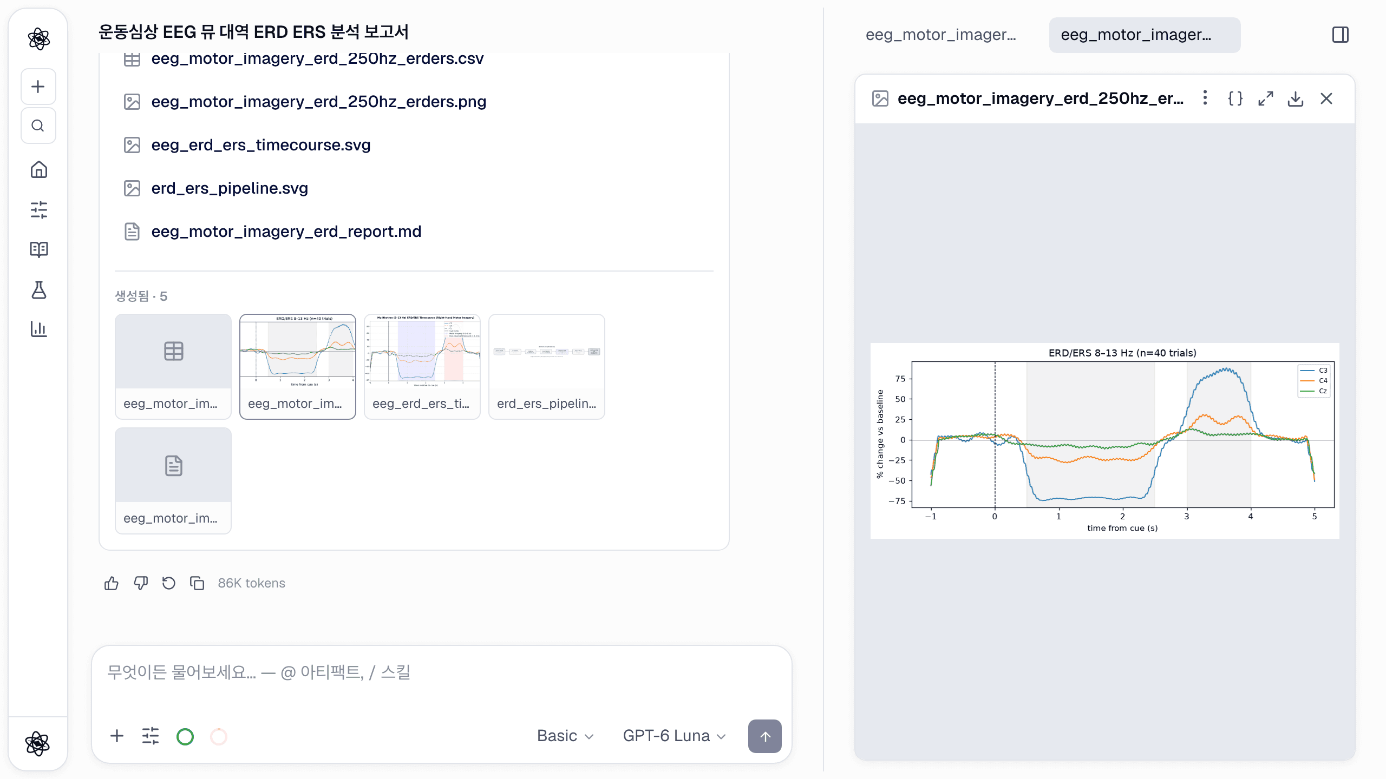Open the GPT-6 Luna model dropdown
Image resolution: width=1386 pixels, height=779 pixels.
[675, 736]
